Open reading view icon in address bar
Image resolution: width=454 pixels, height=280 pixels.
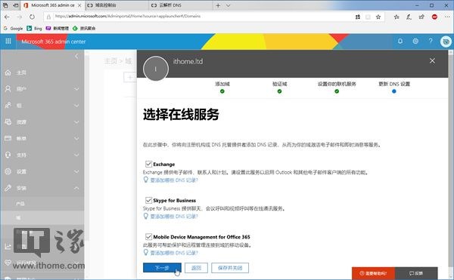pos(368,17)
